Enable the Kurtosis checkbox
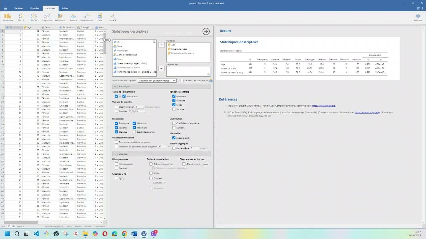Screen dimensions: 426x239 (174, 127)
